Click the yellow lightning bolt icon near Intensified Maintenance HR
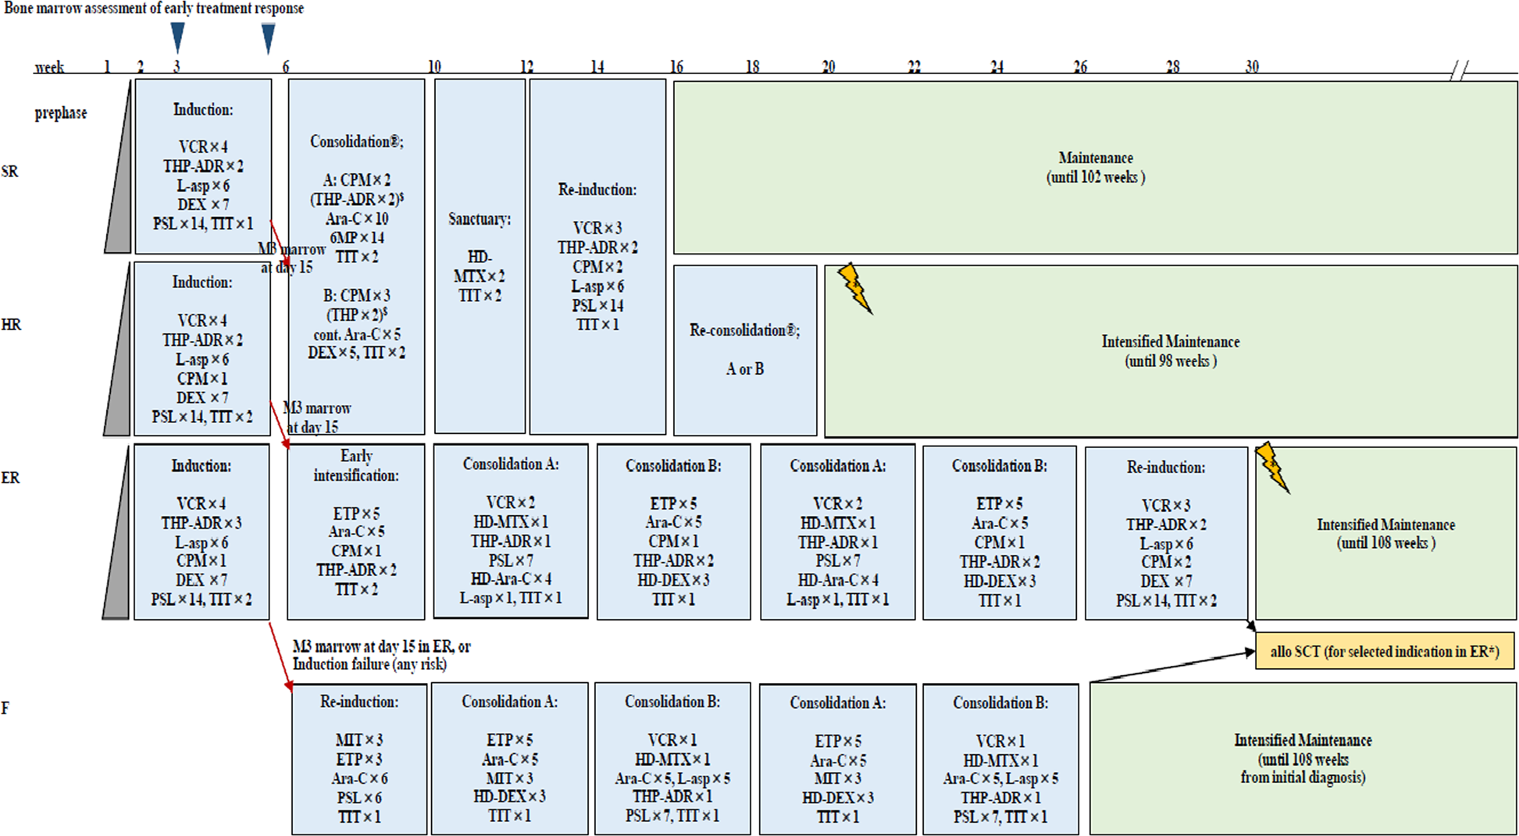The image size is (1519, 836). (x=855, y=287)
